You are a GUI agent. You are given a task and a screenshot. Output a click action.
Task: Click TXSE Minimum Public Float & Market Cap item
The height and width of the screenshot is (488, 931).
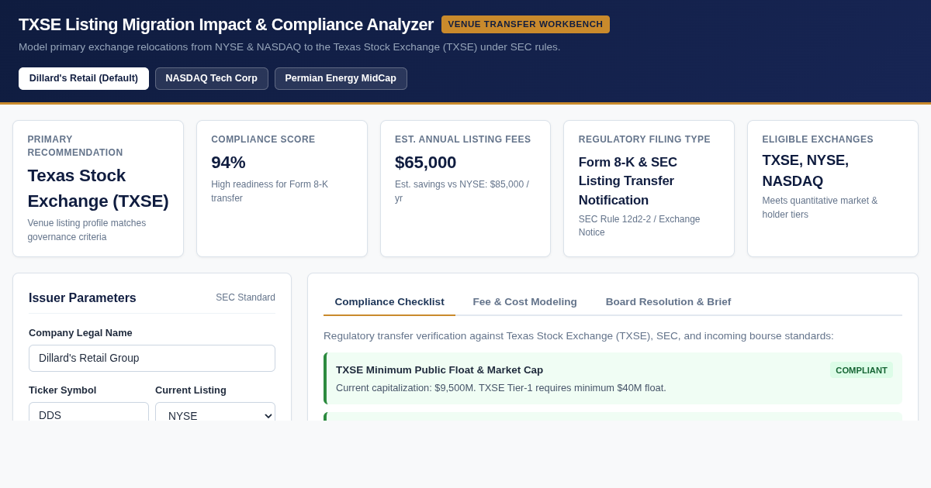click(613, 378)
